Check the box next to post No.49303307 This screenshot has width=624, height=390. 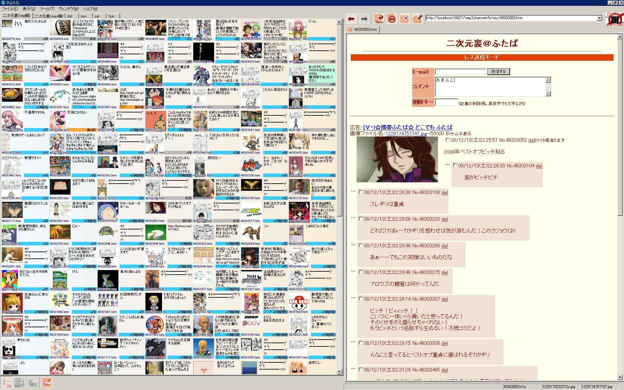[x=360, y=299]
